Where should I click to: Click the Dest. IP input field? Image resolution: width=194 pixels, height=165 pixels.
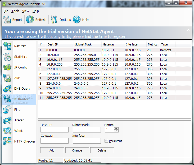[55, 130]
